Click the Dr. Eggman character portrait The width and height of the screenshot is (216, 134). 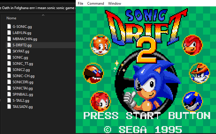[93, 73]
